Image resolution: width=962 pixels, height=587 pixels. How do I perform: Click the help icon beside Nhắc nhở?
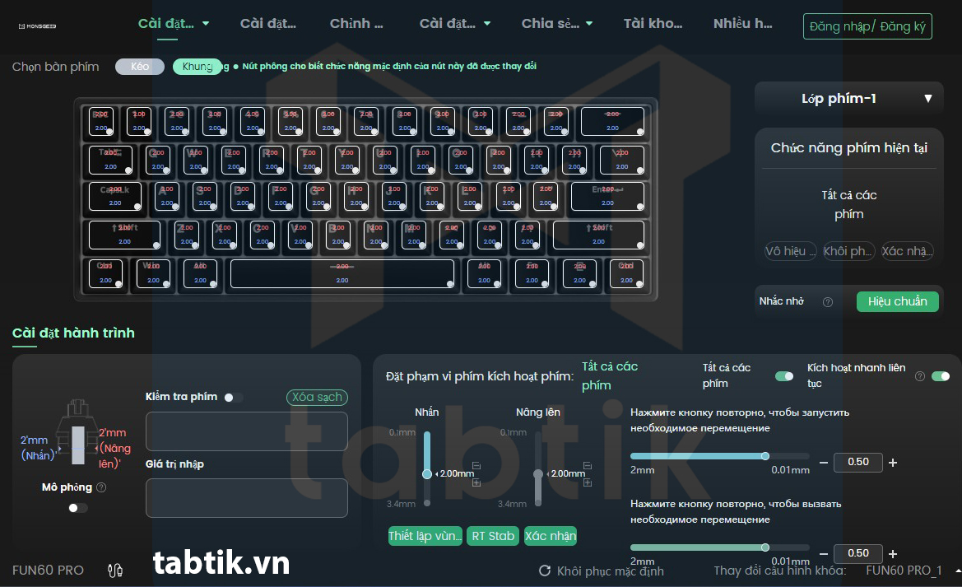click(828, 302)
